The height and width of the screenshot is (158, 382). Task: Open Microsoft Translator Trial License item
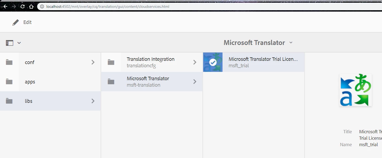coord(254,62)
